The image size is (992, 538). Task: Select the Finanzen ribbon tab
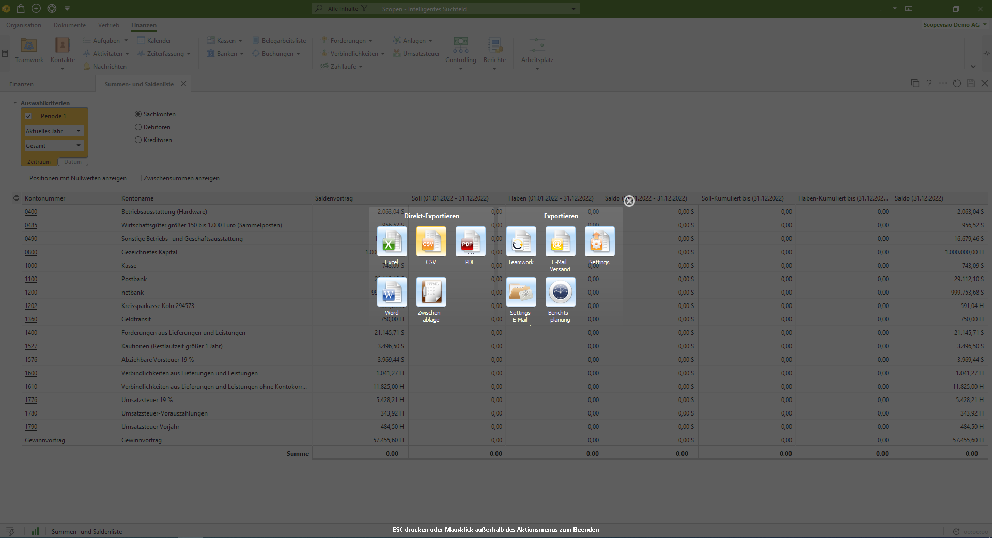(x=144, y=25)
